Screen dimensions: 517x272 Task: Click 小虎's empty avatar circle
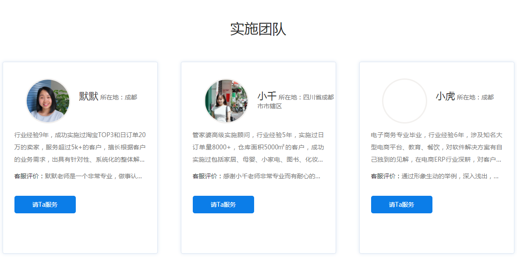pyautogui.click(x=404, y=101)
